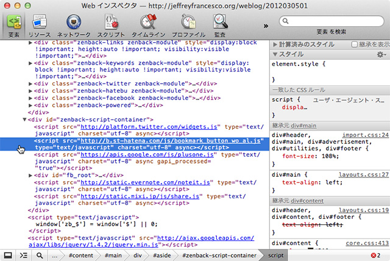Close the Web Inspector window (red button)
Image resolution: width=390 pixels, height=261 pixels.
pyautogui.click(x=7, y=5)
